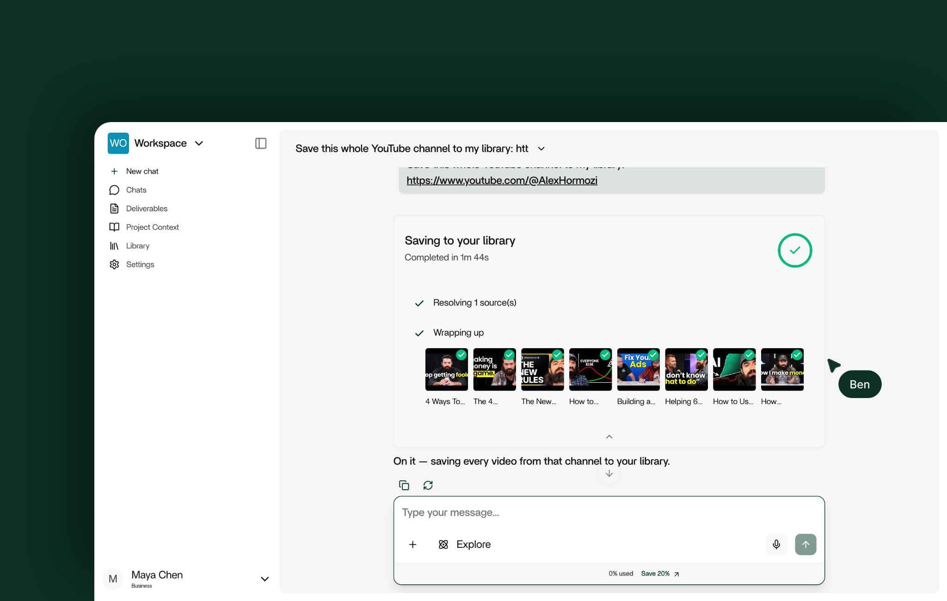This screenshot has width=947, height=601.
Task: Open the chat title dropdown chevron
Action: point(541,148)
